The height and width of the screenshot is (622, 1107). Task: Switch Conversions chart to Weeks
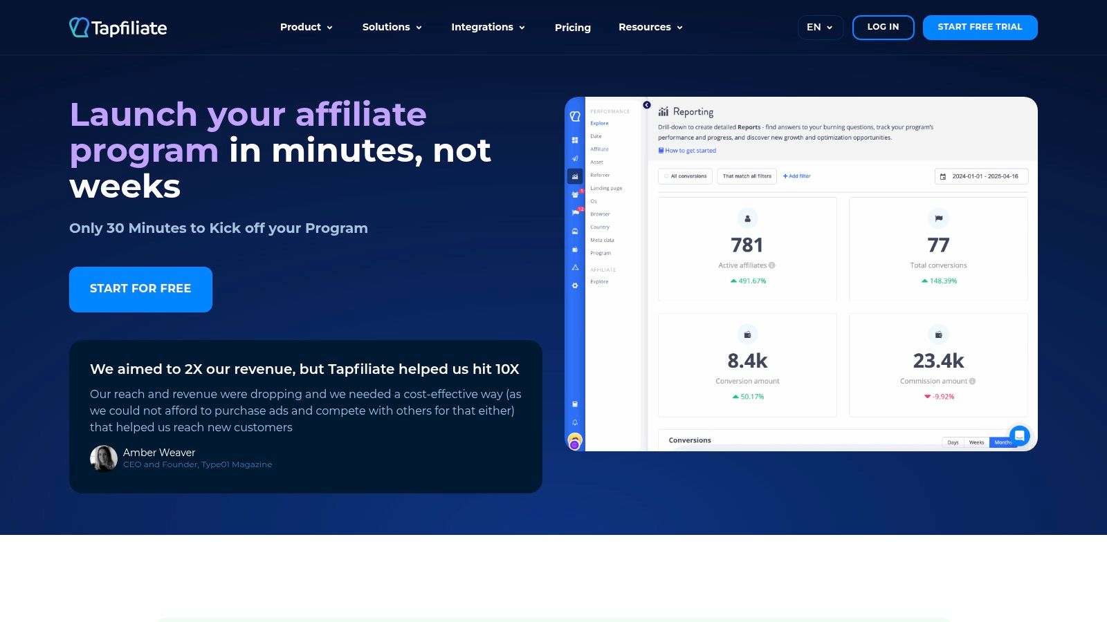tap(976, 442)
